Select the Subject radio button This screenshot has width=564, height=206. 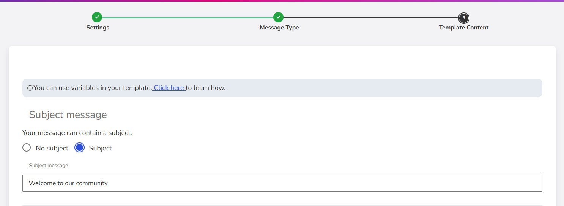coord(79,147)
